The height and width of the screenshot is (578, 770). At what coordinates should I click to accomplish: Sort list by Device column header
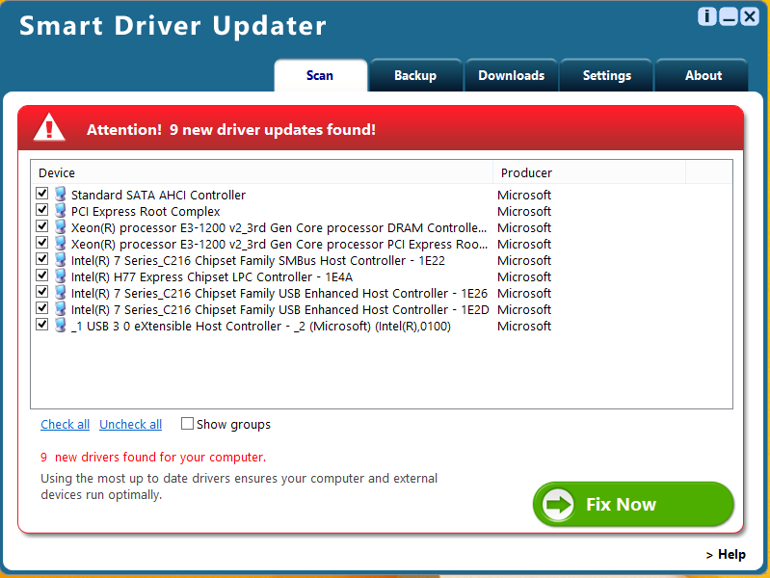tap(262, 172)
